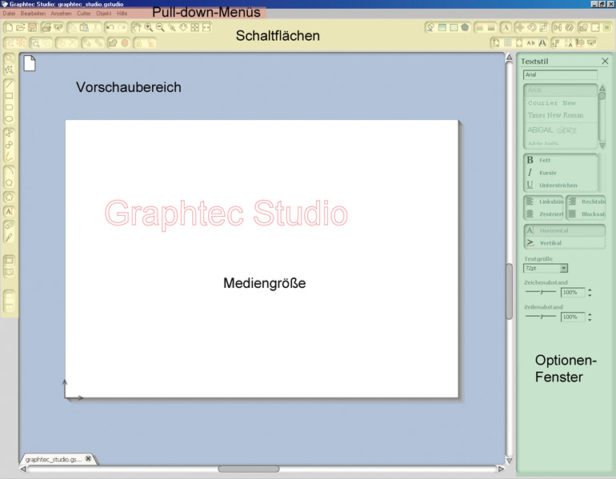Click the pentagon fill icon in toolbar

[x=465, y=27]
